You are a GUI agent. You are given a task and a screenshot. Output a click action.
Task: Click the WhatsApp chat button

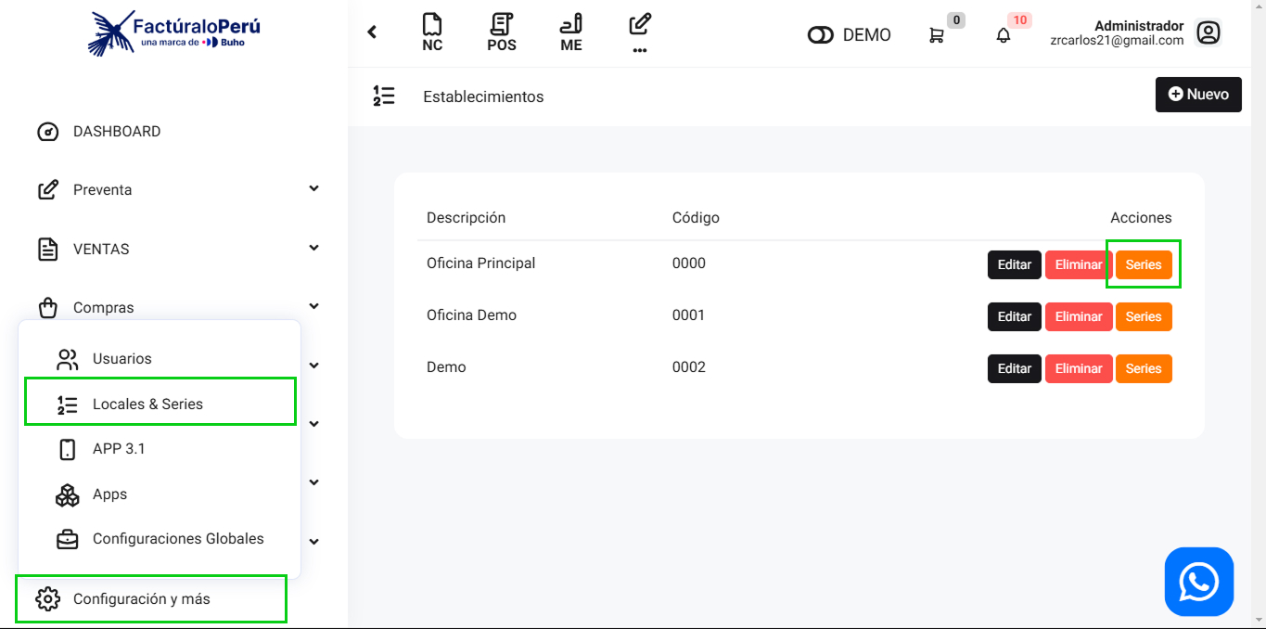tap(1198, 582)
